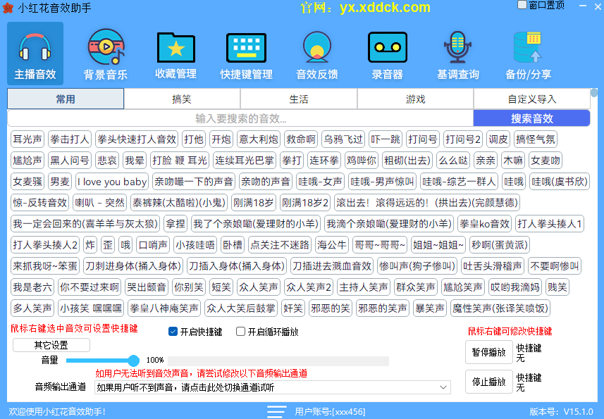Image resolution: width=604 pixels, height=419 pixels.
Task: Open the 基调查询 microphone icon
Action: (x=458, y=48)
